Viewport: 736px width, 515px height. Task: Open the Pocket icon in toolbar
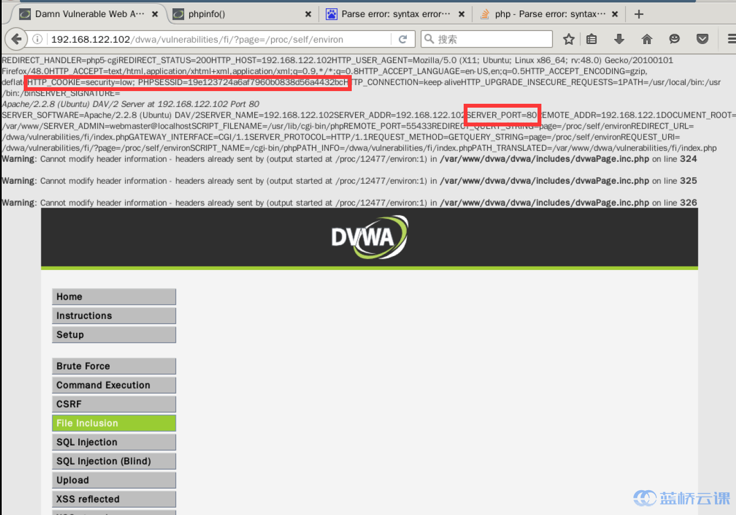(702, 39)
